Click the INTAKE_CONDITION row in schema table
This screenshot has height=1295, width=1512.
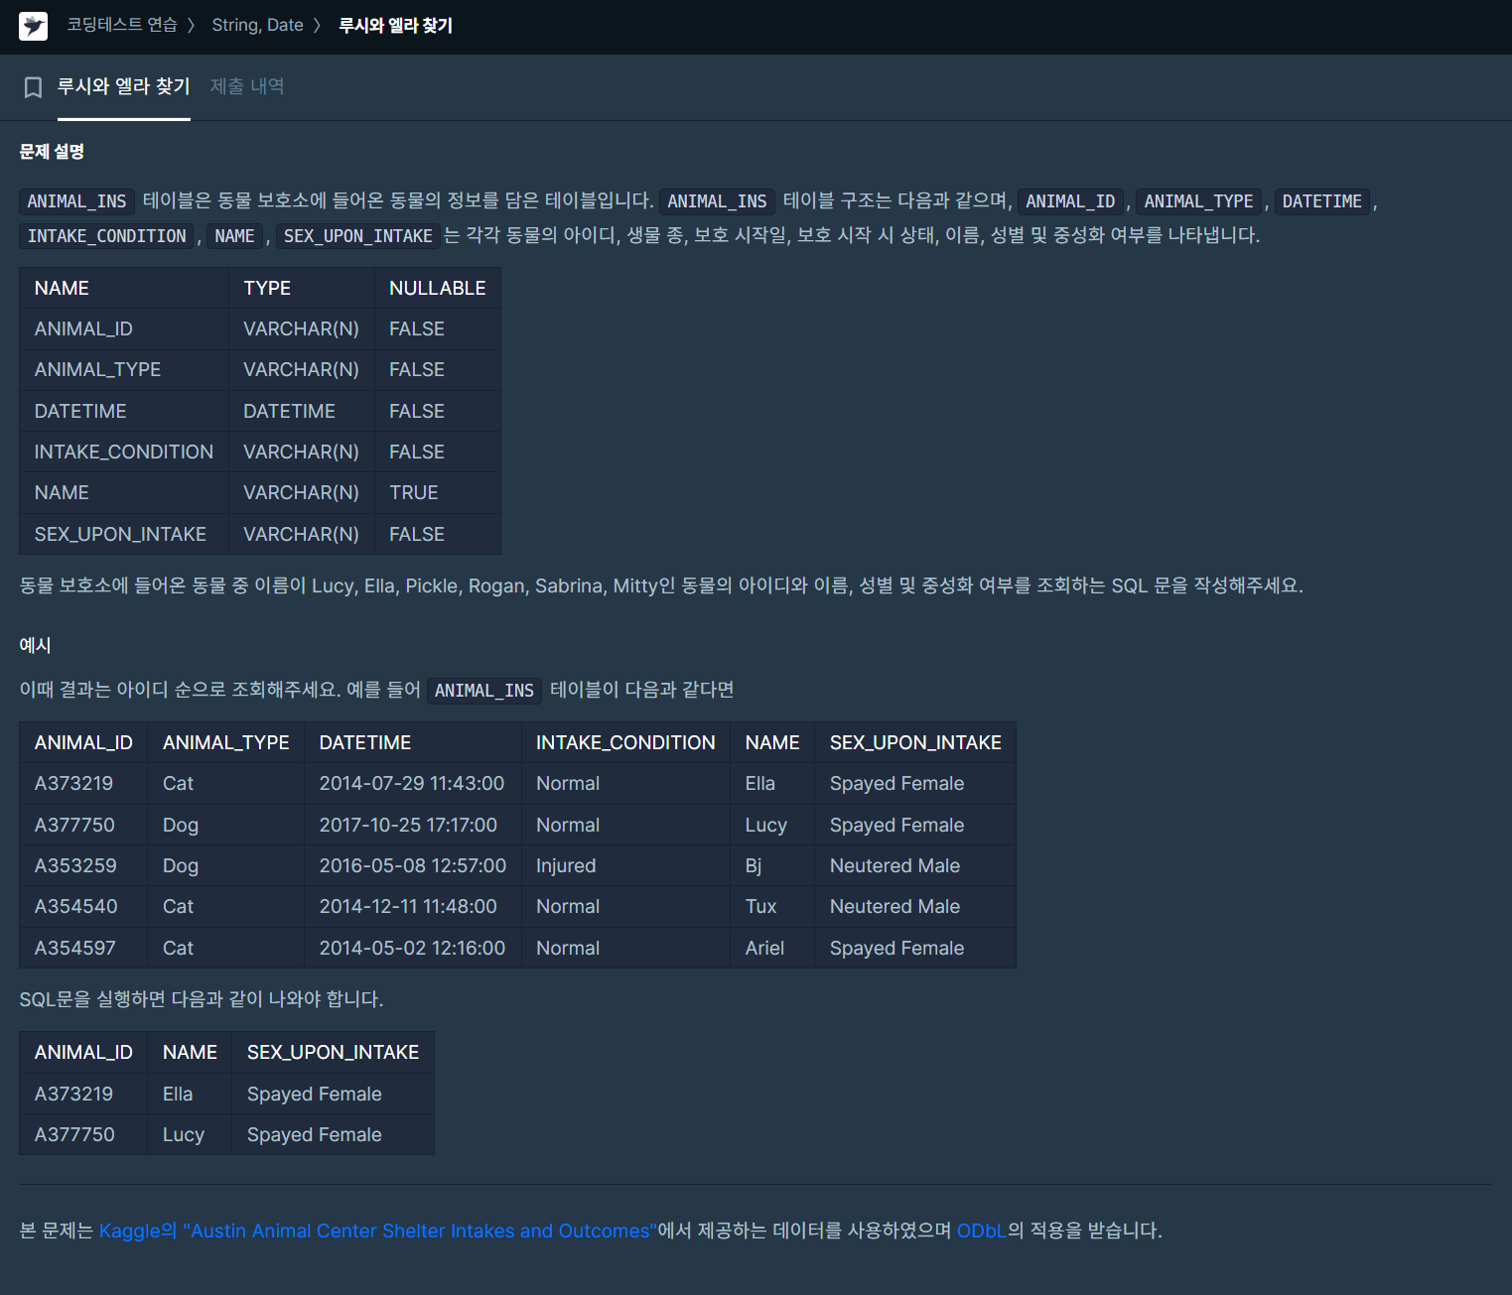tap(260, 452)
